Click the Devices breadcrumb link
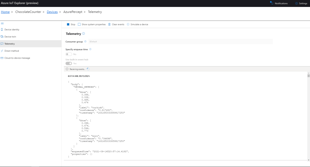 (x=52, y=12)
